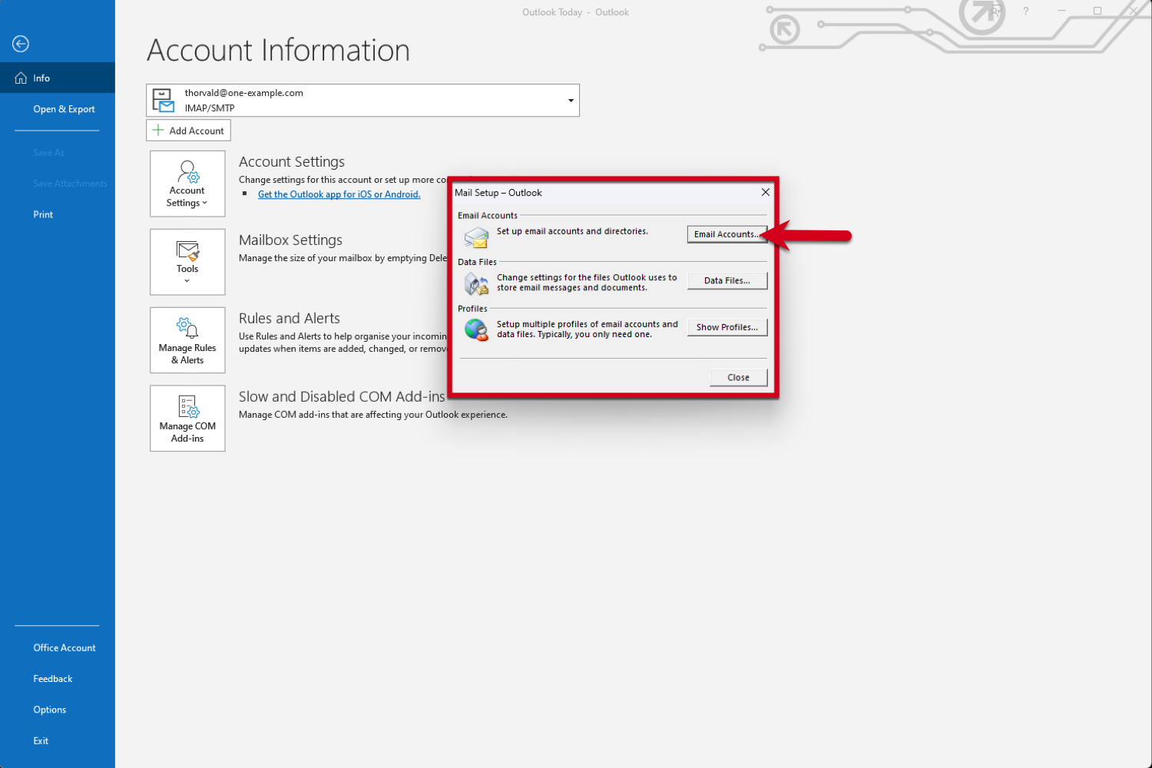Click the Data Files icon in Mail Setup

[476, 283]
